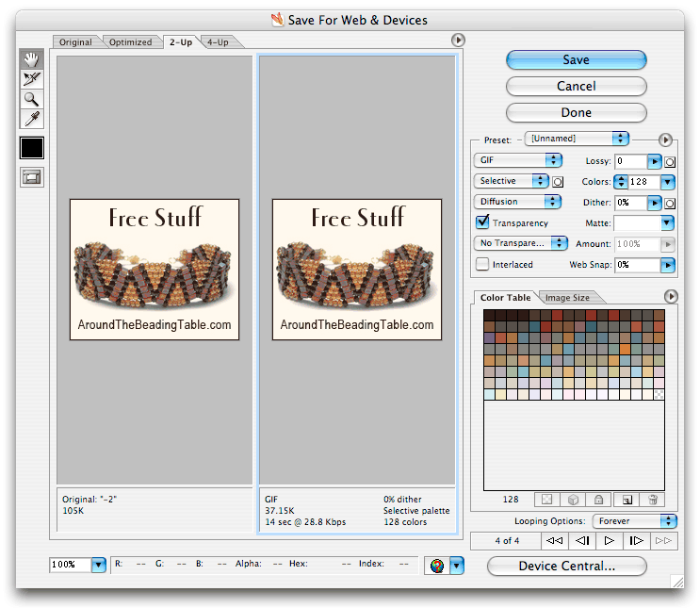Select the optimized GIF preview pane
The height and width of the screenshot is (608, 700).
[x=357, y=270]
